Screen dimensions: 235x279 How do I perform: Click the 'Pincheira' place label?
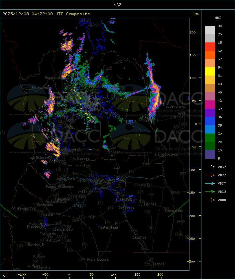tap(36, 227)
